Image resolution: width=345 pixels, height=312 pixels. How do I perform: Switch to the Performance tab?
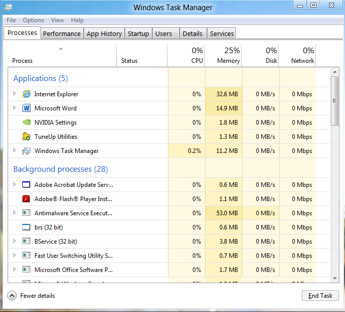coord(62,33)
